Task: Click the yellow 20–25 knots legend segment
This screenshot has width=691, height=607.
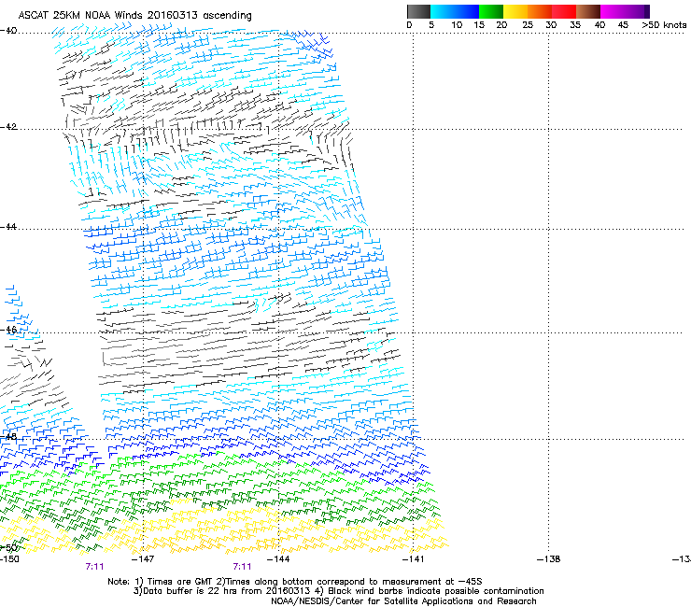Action: 515,11
